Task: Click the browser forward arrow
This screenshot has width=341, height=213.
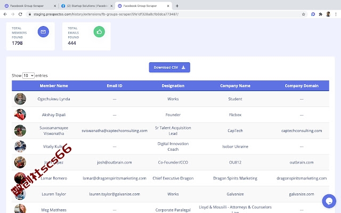Action: (x=13, y=14)
